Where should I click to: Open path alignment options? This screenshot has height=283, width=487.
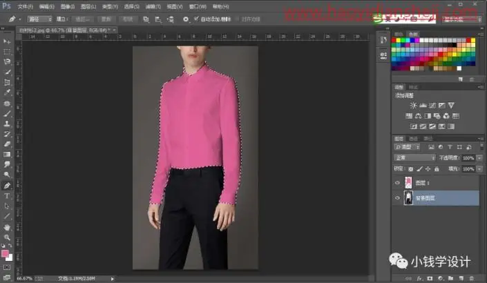(158, 19)
